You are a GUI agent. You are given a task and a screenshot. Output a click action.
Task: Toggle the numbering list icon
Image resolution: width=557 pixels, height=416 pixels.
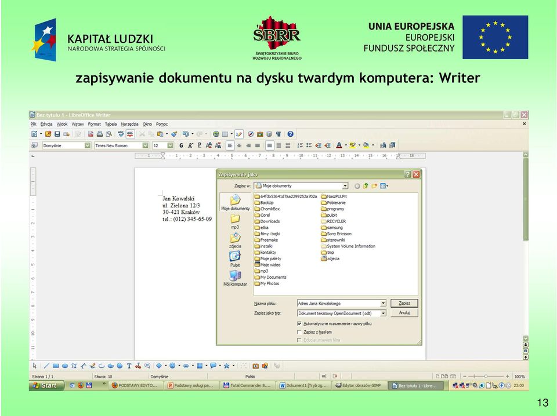[x=300, y=145]
